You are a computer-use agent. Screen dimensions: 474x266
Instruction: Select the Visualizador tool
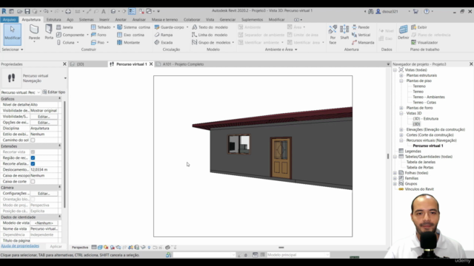(424, 43)
